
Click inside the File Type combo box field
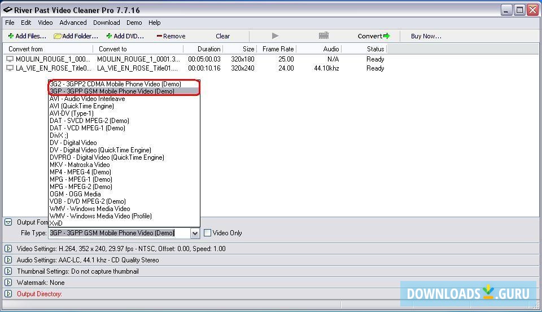(119, 233)
